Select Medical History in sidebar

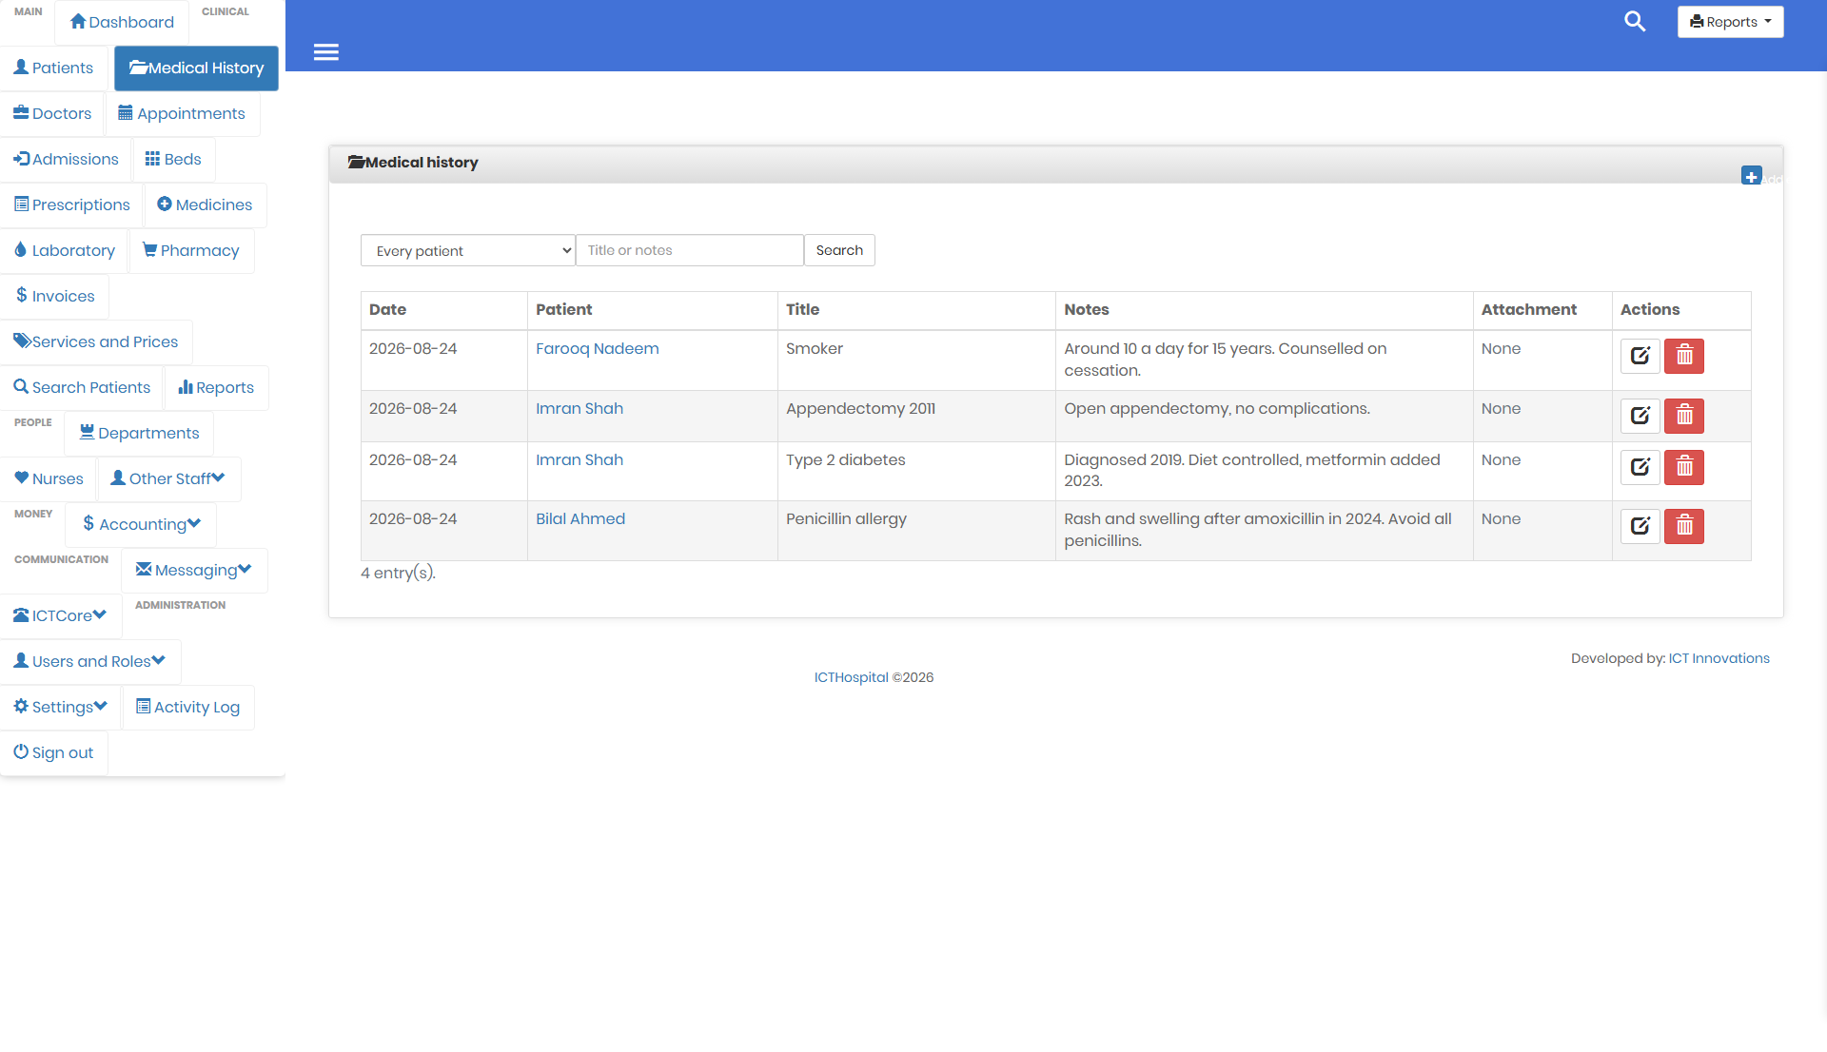point(196,68)
